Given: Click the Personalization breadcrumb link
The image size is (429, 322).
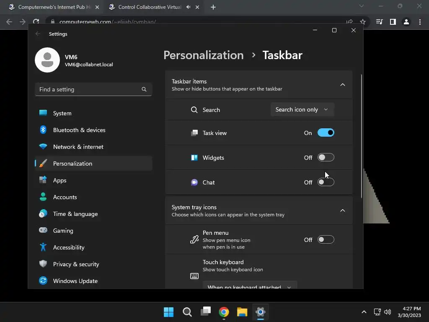Looking at the screenshot, I should click(x=204, y=55).
